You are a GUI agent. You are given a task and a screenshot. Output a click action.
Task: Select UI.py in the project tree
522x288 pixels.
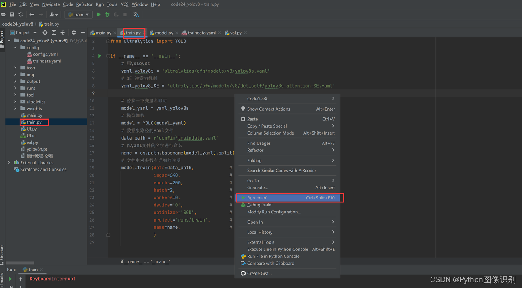(32, 129)
